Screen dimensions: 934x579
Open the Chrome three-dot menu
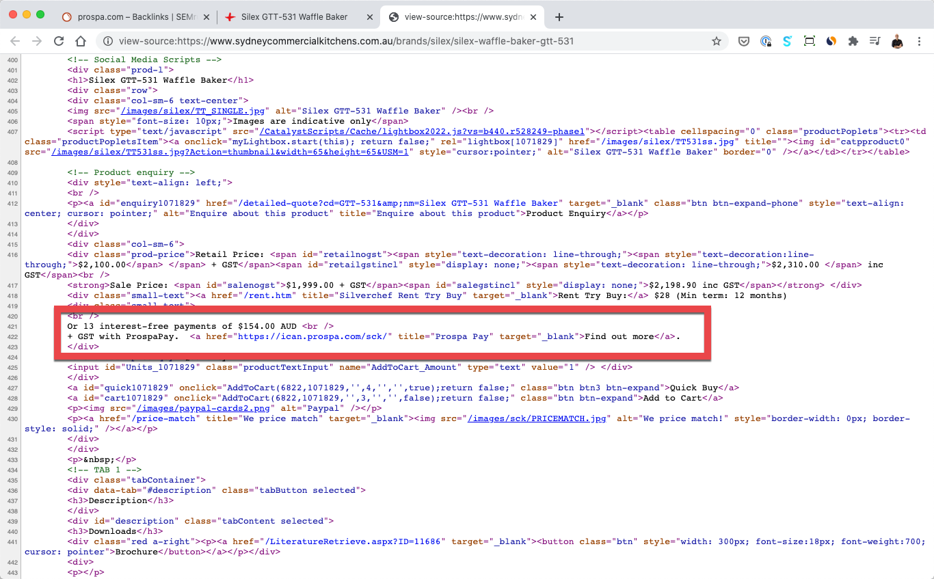[919, 41]
